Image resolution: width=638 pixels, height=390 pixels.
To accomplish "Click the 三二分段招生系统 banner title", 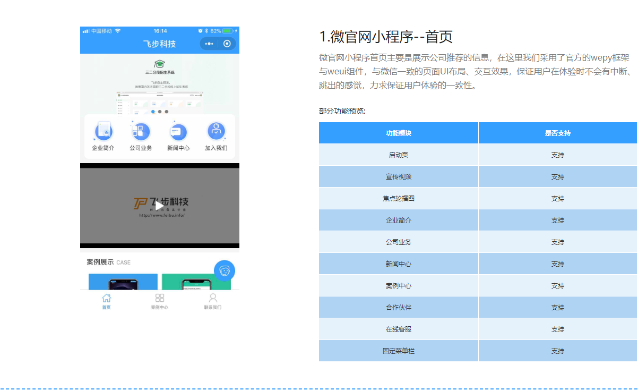I will [160, 72].
